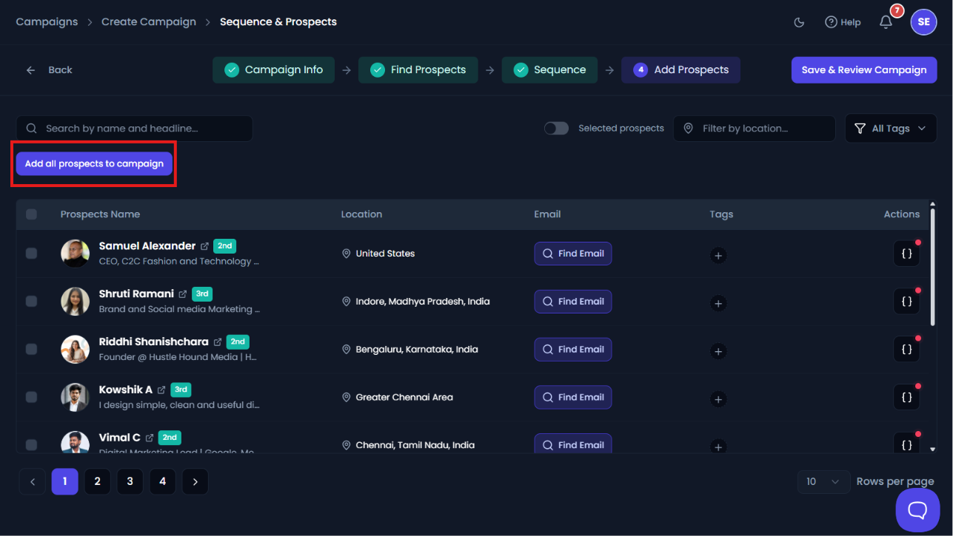The image size is (953, 536).
Task: Toggle Selected prospects switch
Action: [x=556, y=128]
